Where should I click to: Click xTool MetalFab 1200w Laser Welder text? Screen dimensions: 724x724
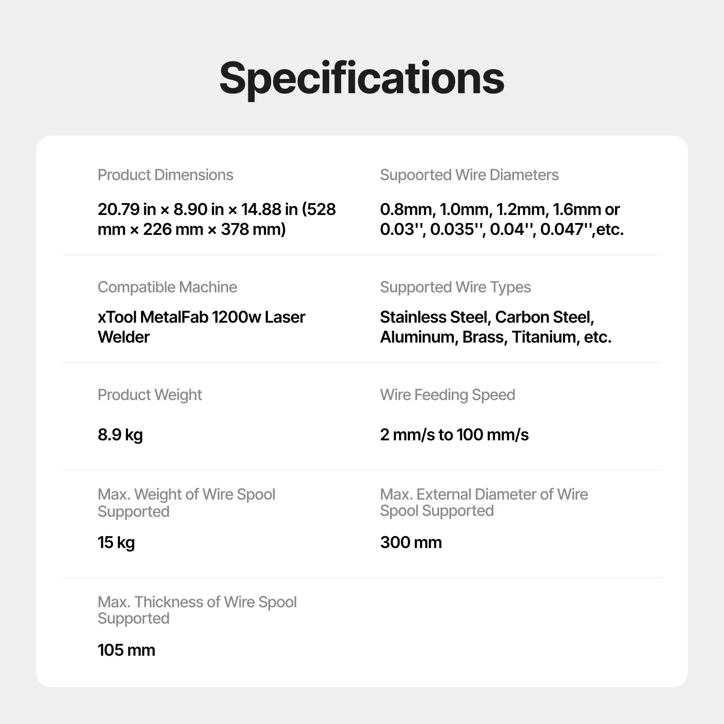pos(201,327)
